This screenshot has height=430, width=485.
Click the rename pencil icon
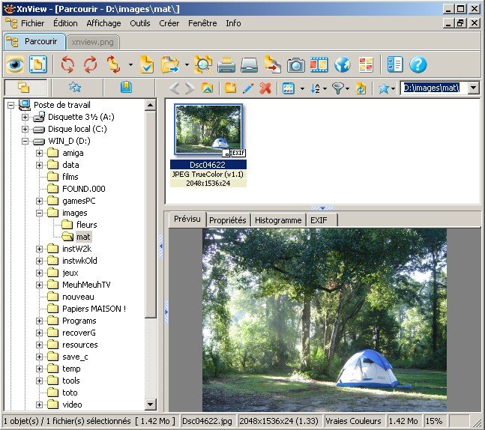[248, 88]
